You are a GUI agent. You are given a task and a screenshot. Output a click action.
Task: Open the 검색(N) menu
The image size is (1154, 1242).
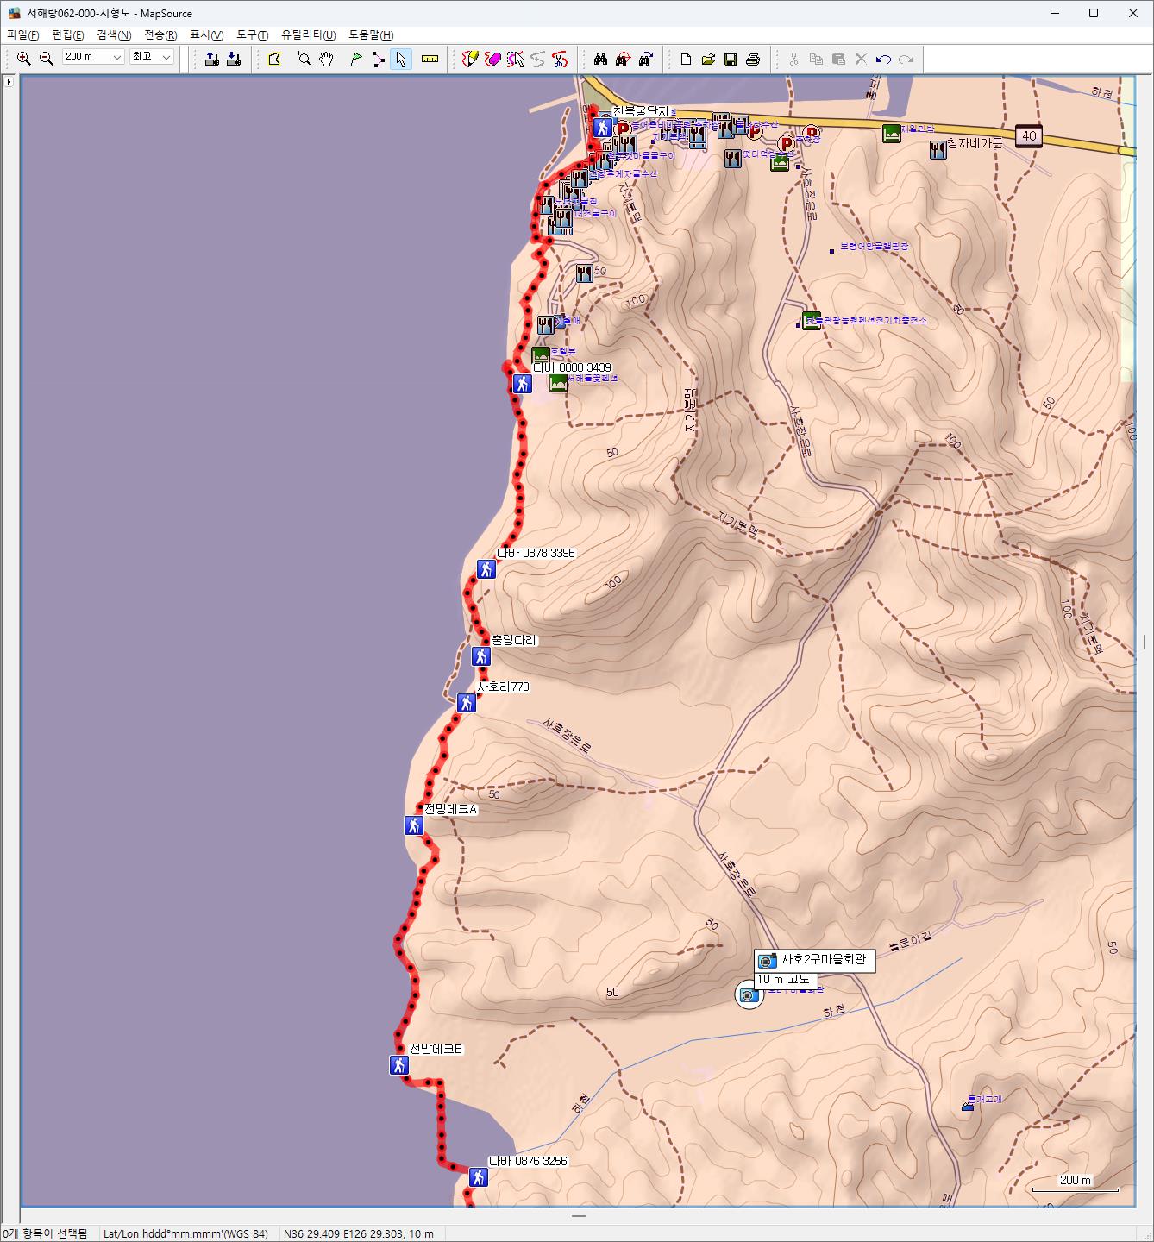114,34
